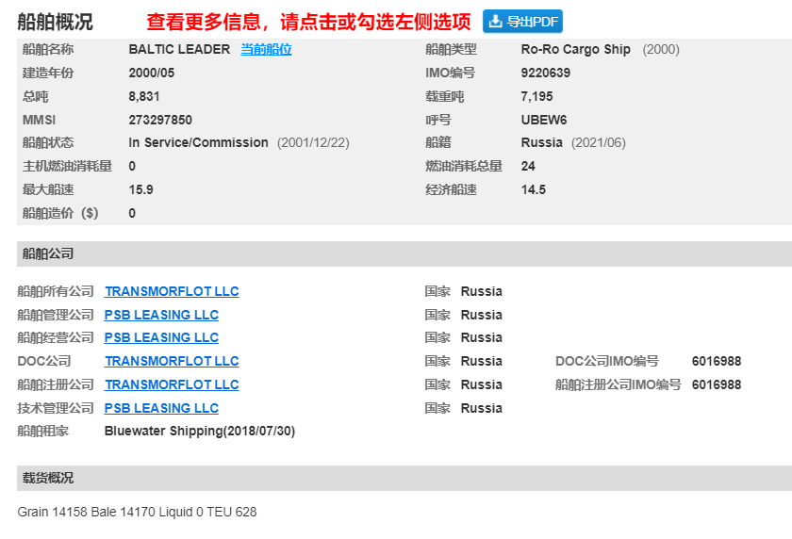This screenshot has height=539, width=792.
Task: Open PSB LEASING LLC link beside 船舶经营公司
Action: point(161,337)
